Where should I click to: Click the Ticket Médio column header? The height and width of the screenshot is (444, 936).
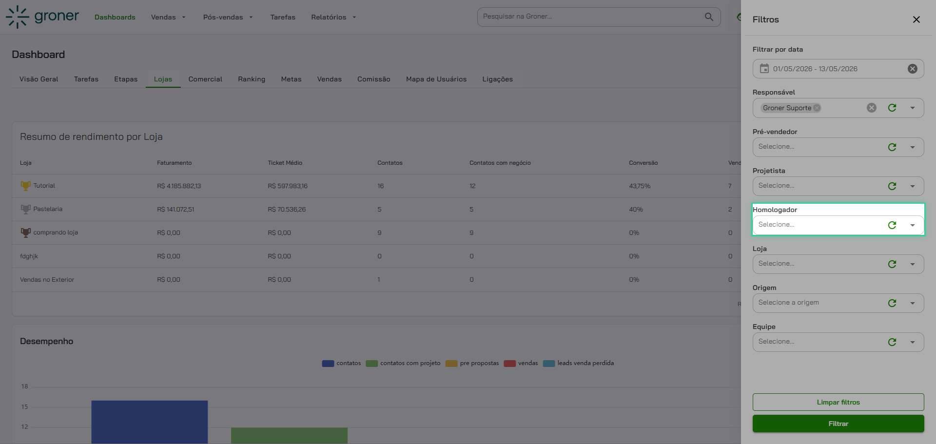click(x=285, y=163)
